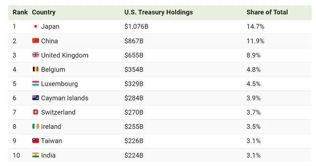The width and height of the screenshot is (316, 166).
Task: Click the Taiwan flag icon
Action: click(x=36, y=141)
